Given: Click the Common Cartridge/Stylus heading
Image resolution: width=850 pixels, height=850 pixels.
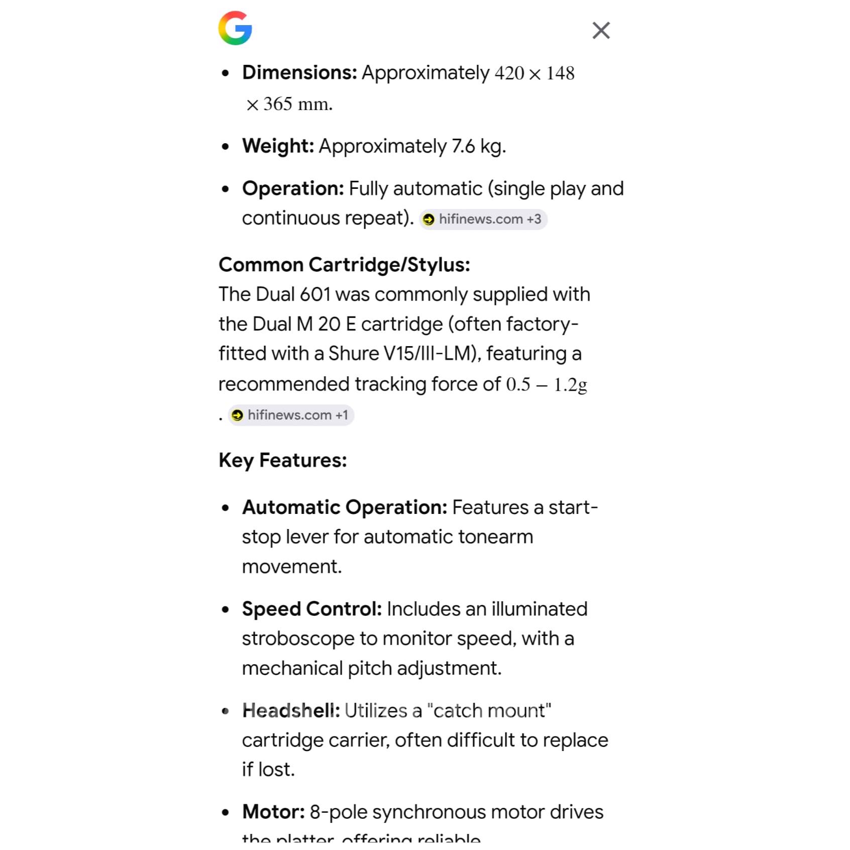Looking at the screenshot, I should [344, 265].
